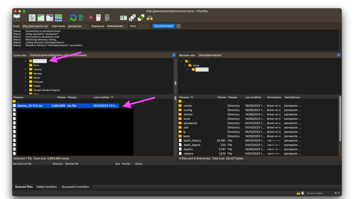Expand the Downloads folder in local tree
The width and height of the screenshot is (354, 199).
point(25,61)
